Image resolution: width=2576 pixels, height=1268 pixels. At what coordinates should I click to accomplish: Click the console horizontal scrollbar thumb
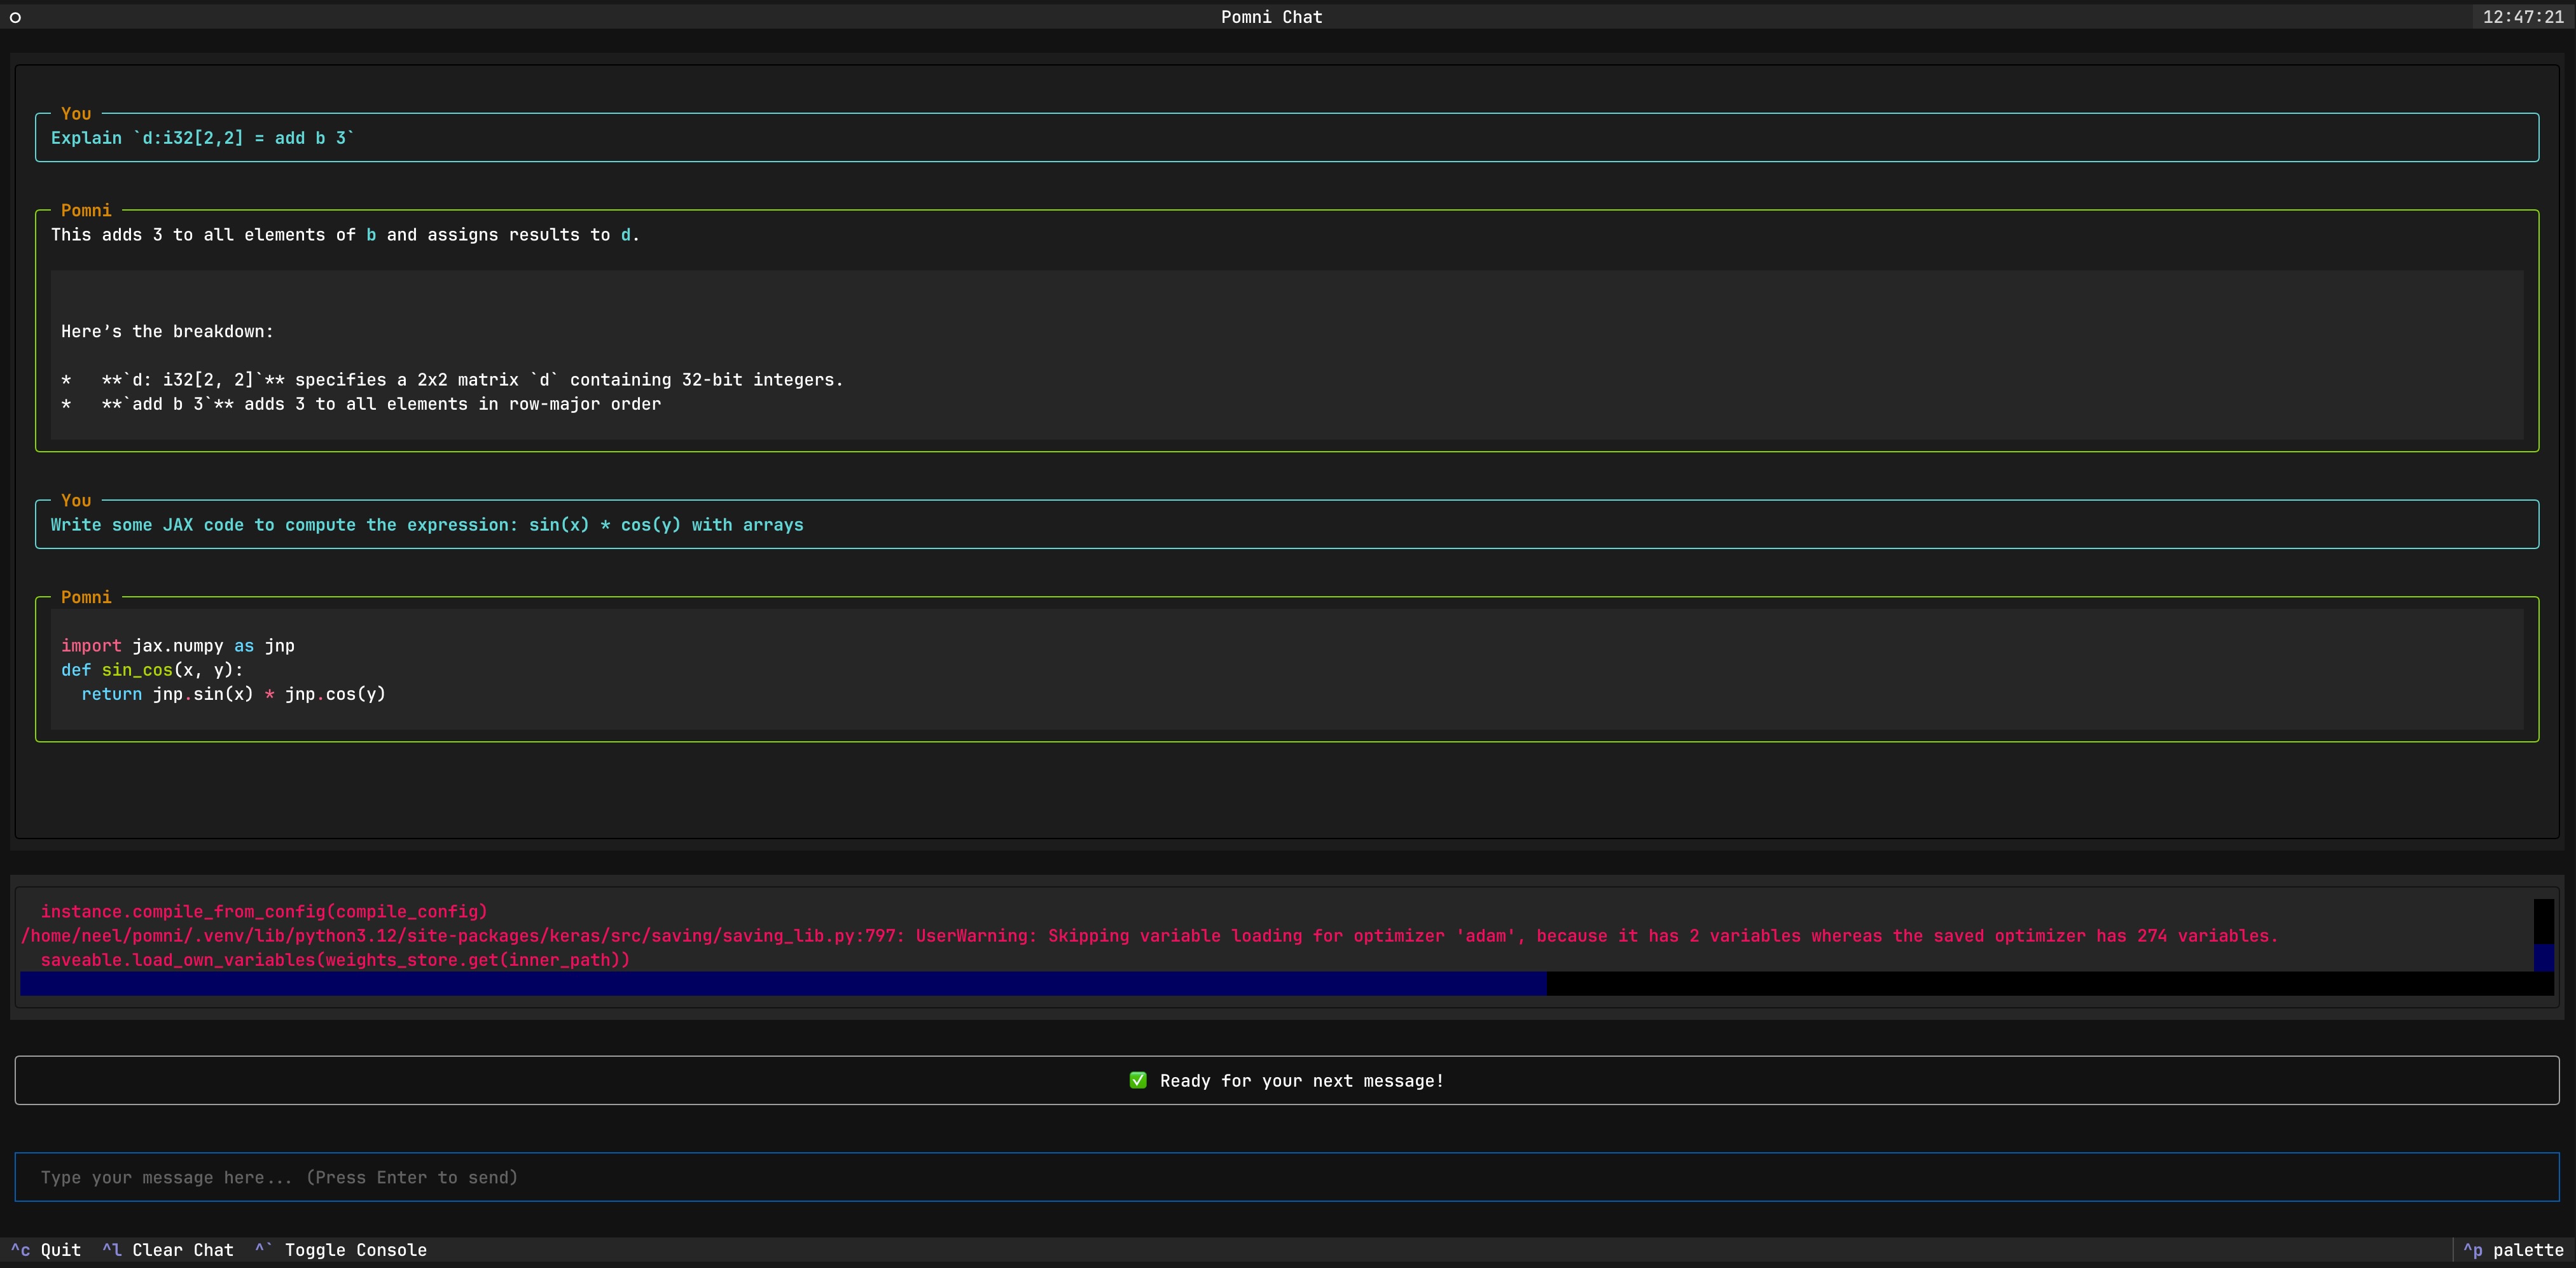pos(783,984)
